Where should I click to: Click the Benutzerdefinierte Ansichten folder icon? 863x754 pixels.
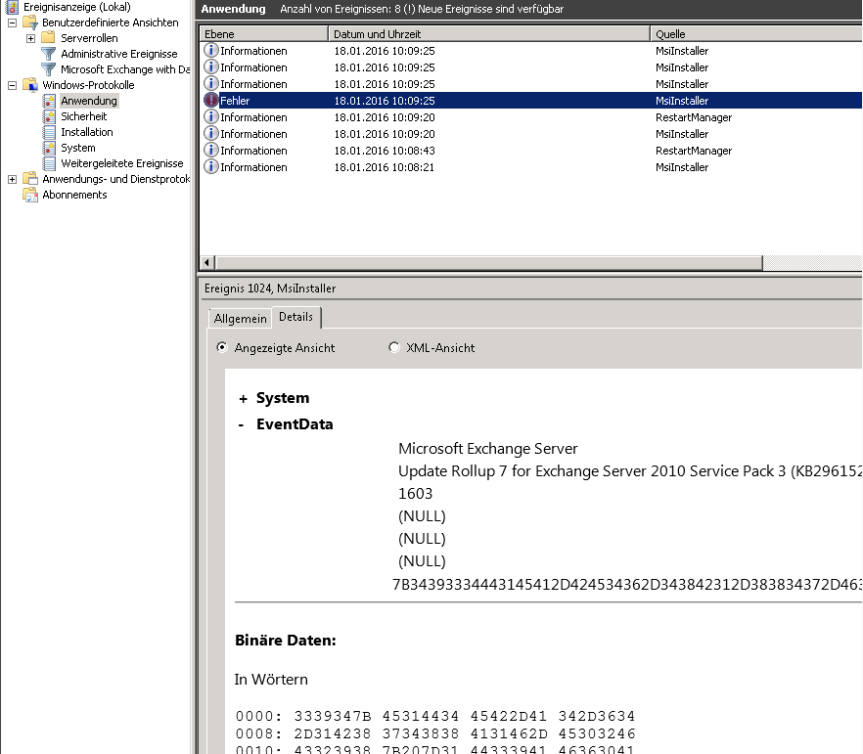[x=30, y=22]
